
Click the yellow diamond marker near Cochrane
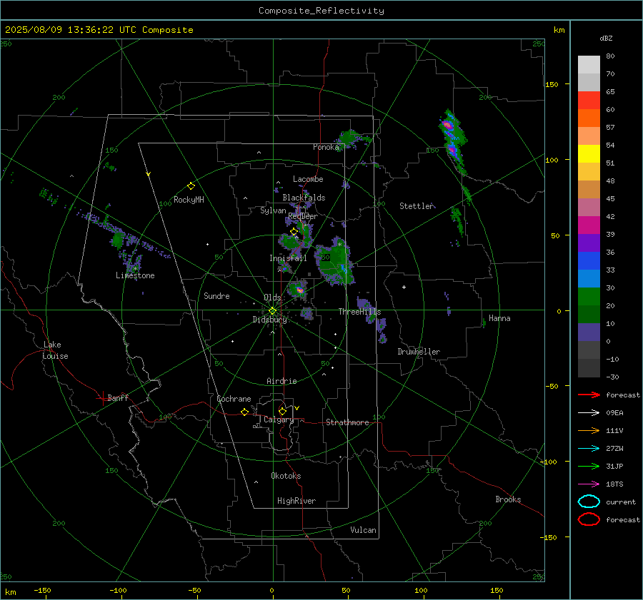[x=244, y=412]
